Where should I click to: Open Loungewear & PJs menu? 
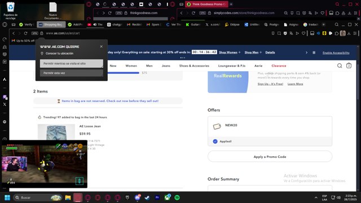point(232,66)
